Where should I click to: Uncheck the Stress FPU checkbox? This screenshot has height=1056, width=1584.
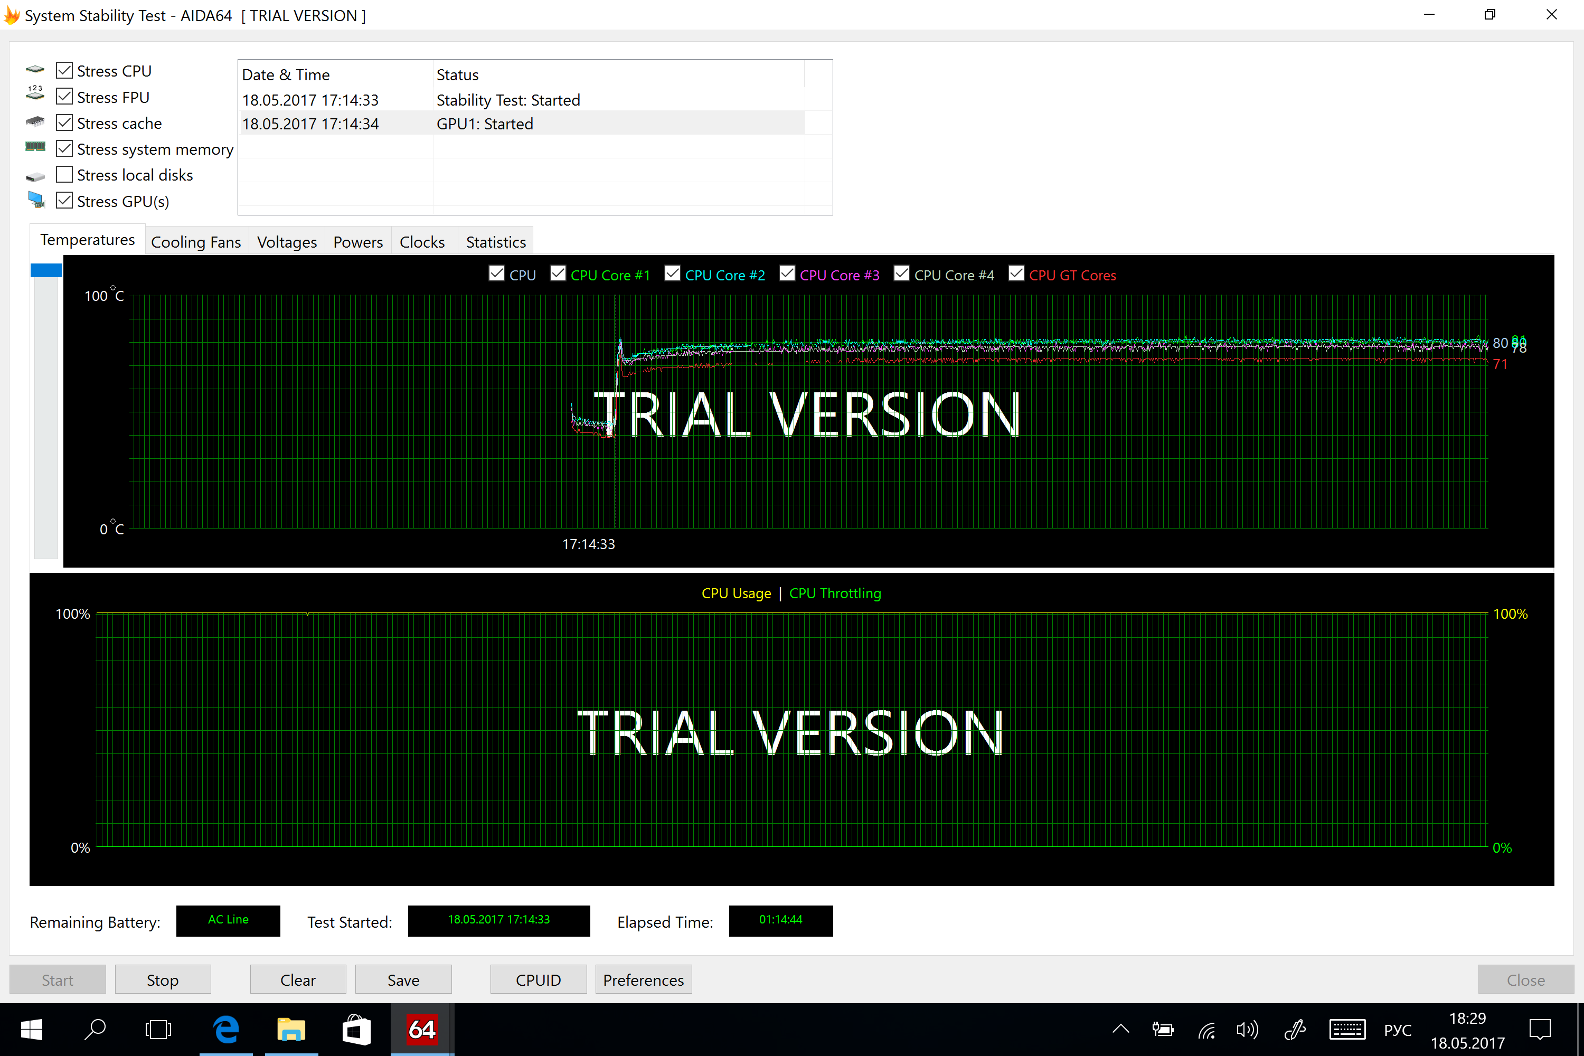(x=64, y=96)
